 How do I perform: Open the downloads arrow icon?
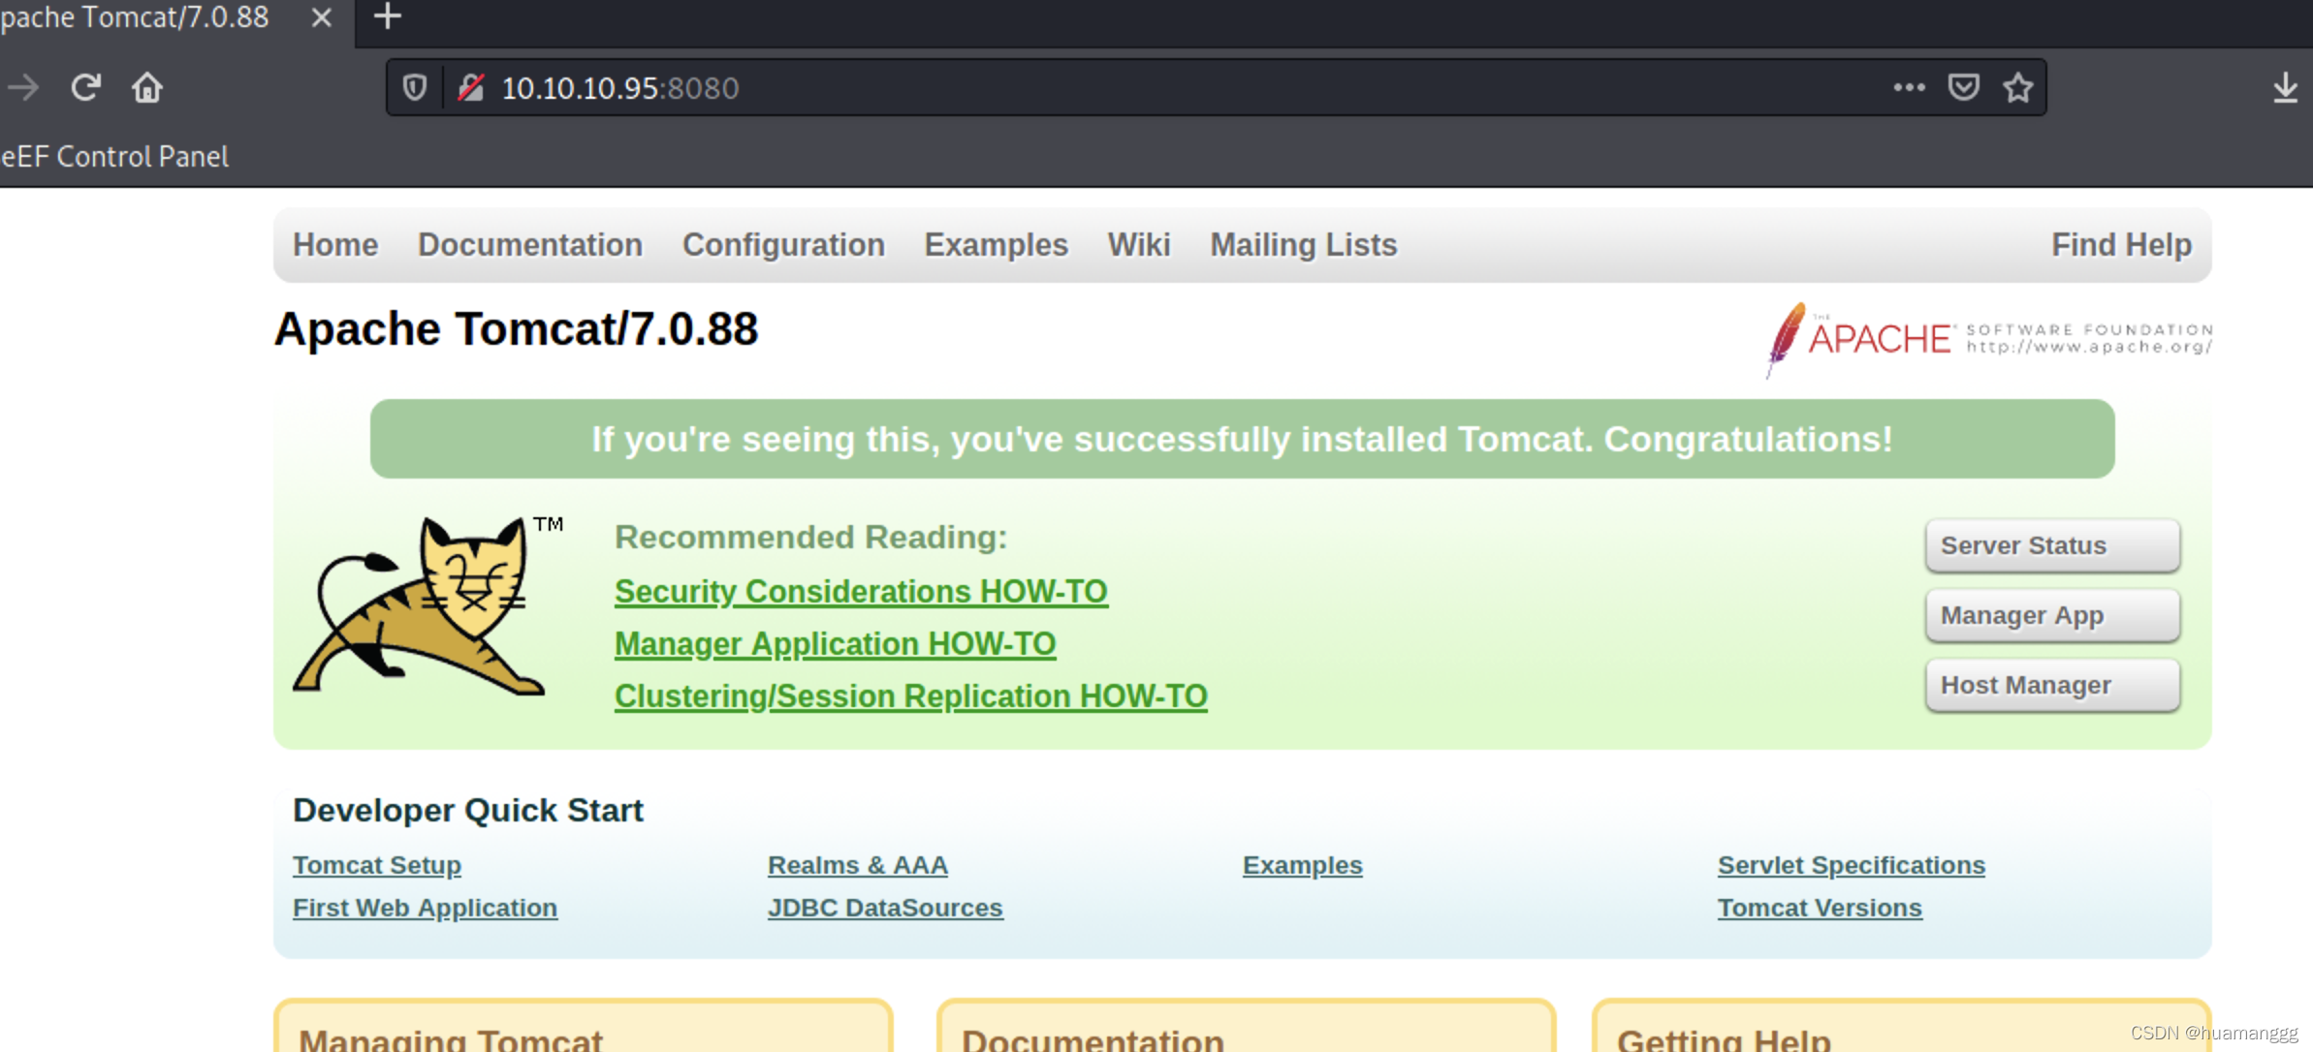point(2285,88)
